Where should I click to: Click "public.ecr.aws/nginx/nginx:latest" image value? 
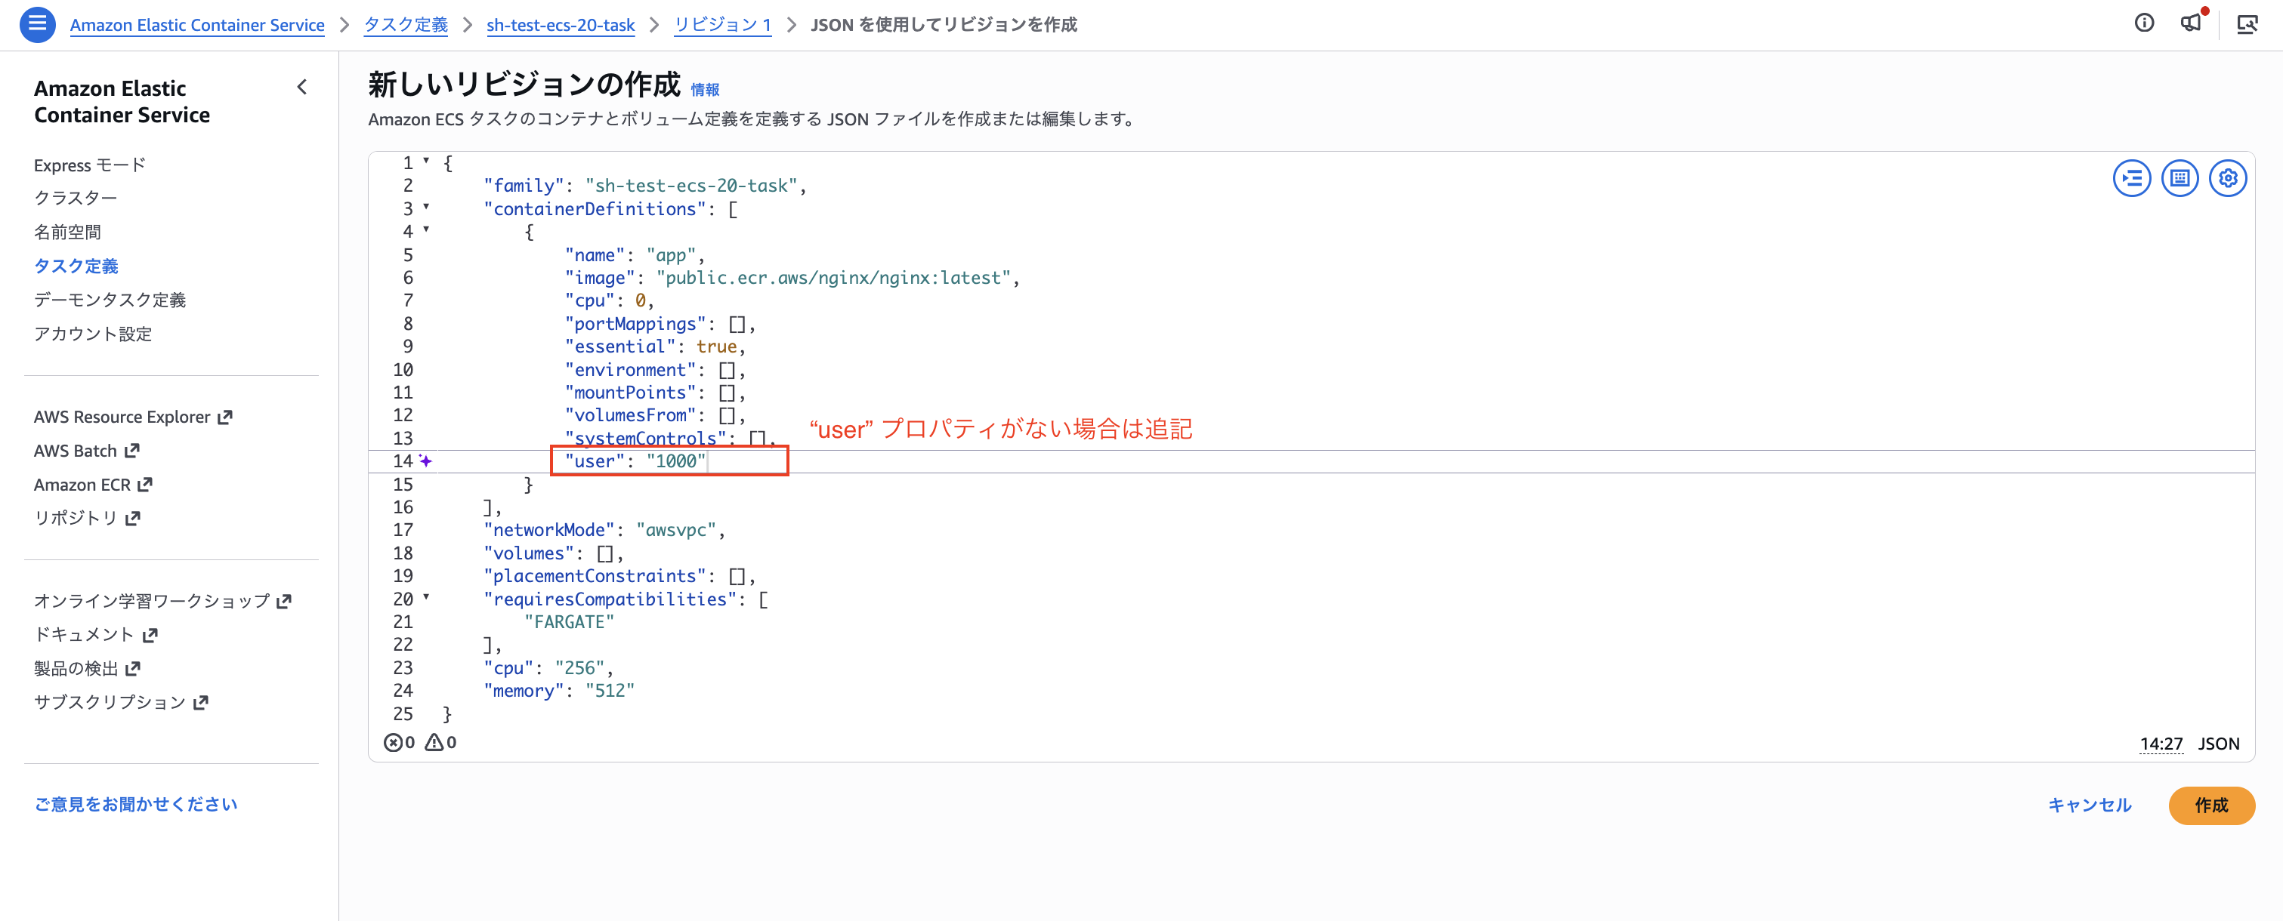coord(834,278)
